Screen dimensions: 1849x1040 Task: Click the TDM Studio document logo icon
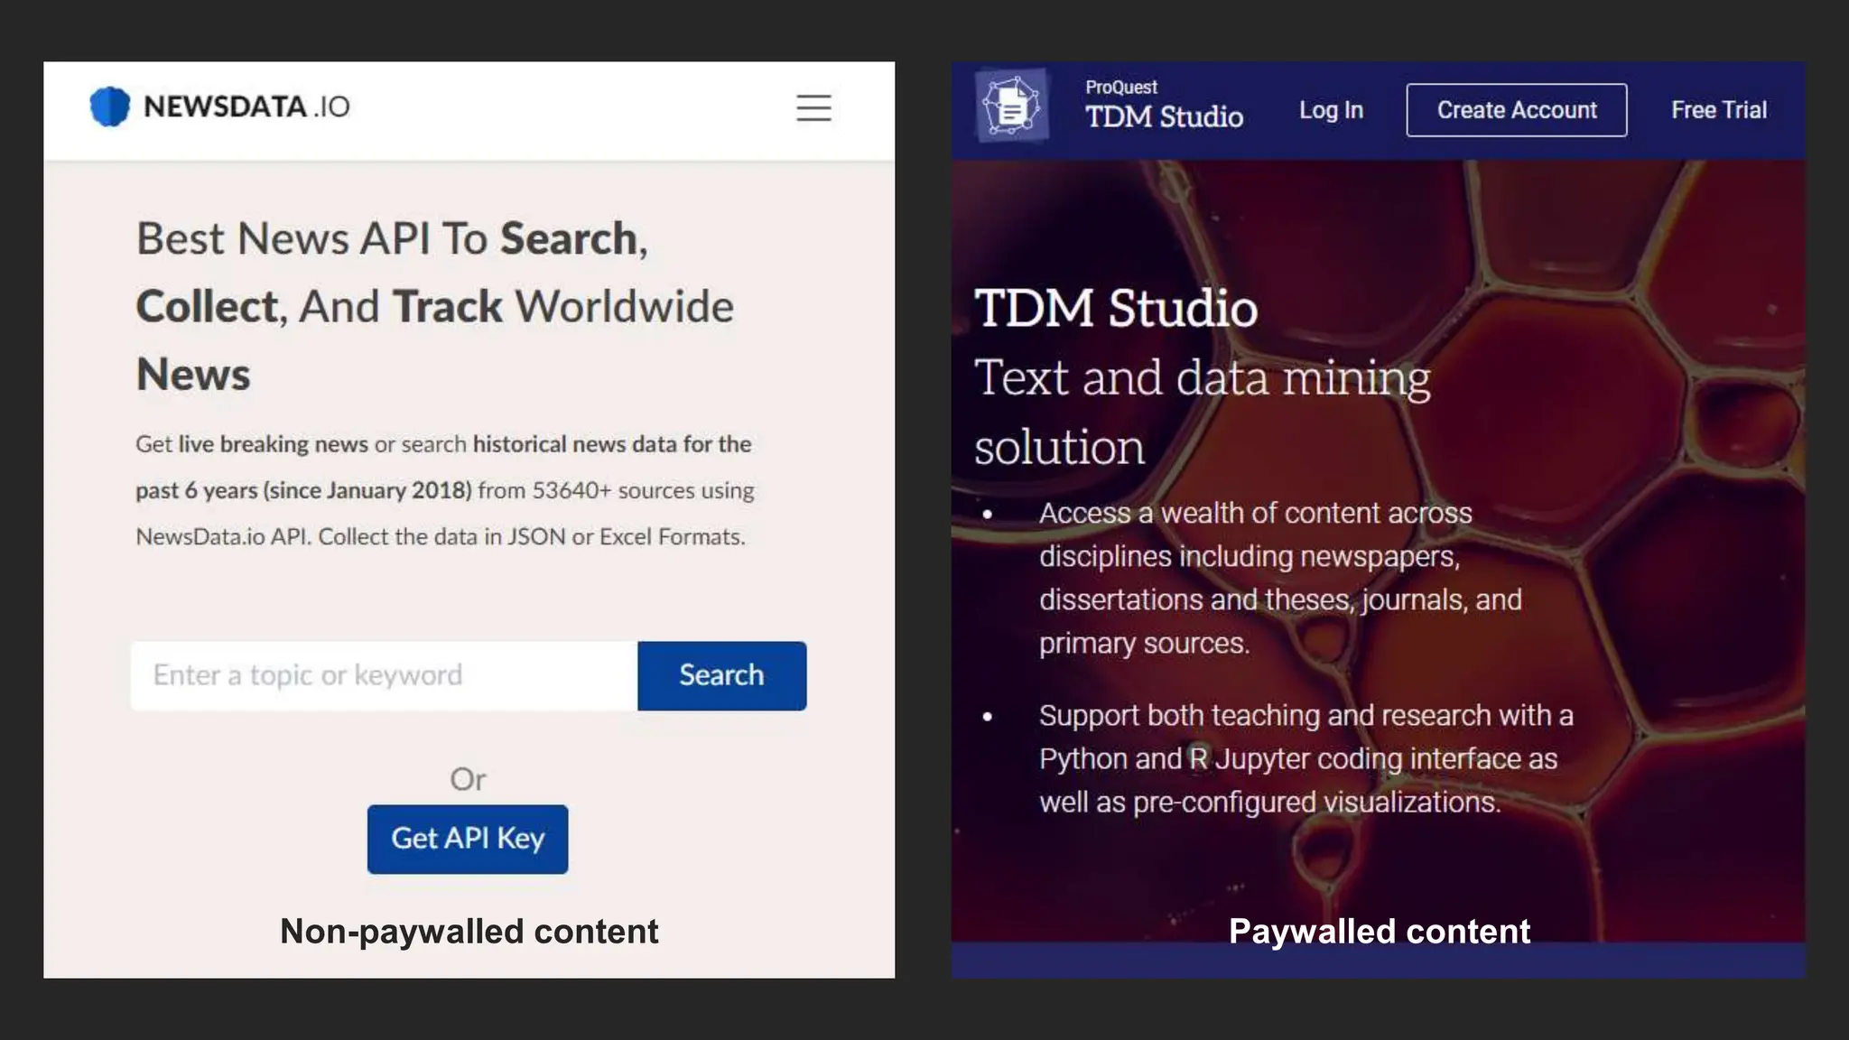[1012, 107]
